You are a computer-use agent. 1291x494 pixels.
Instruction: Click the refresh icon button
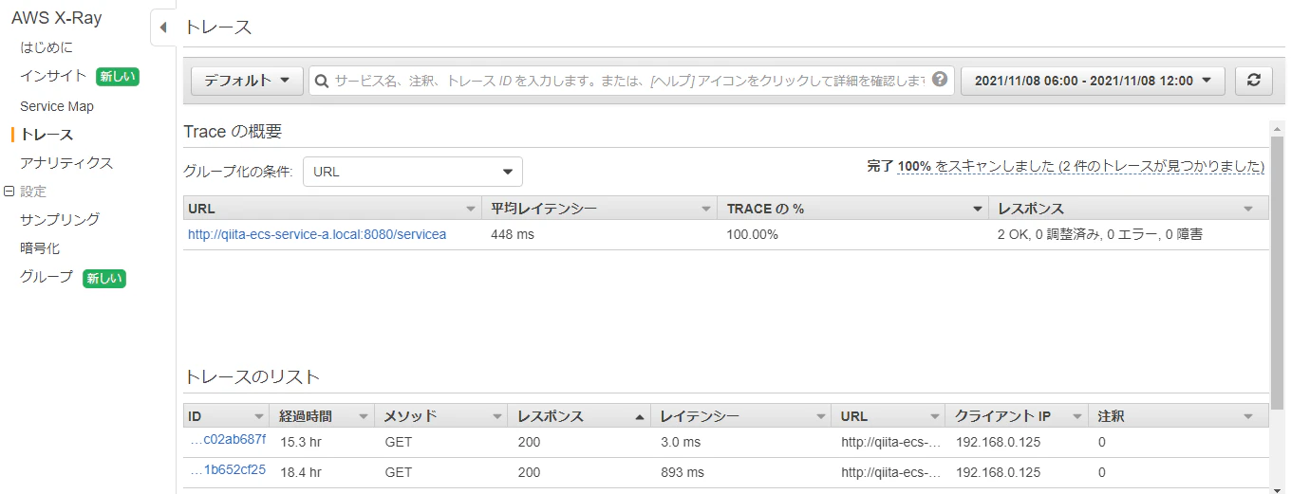(x=1253, y=81)
